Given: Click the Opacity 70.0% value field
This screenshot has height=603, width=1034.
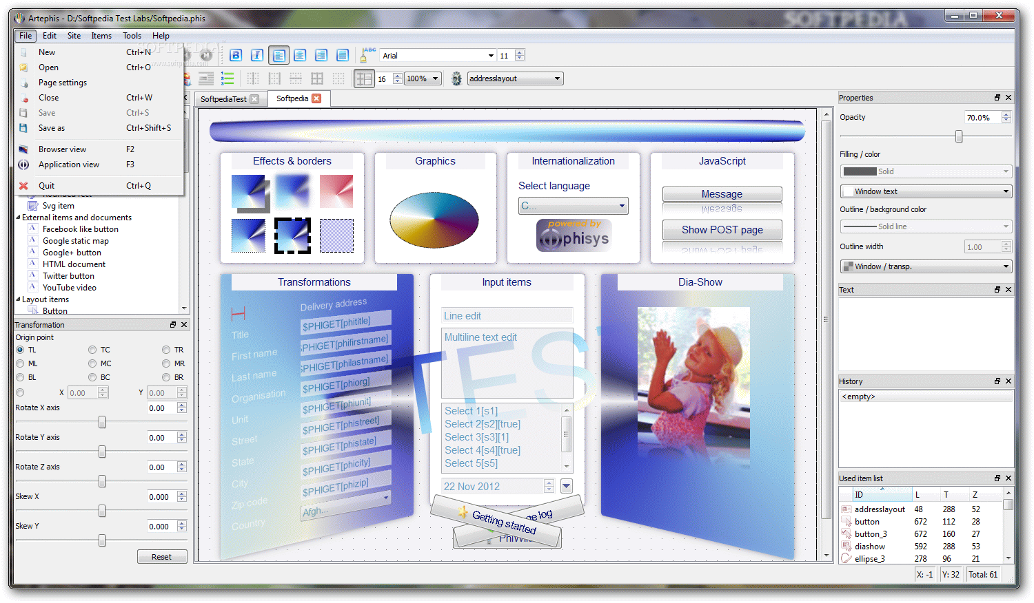Looking at the screenshot, I should coord(982,118).
